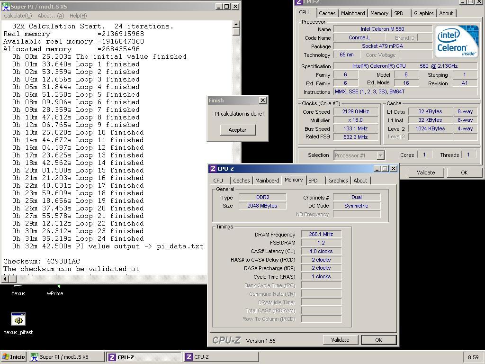This screenshot has height=364, width=485.
Task: Click the Core Speed 2129.0 MHz field
Action: [x=355, y=111]
